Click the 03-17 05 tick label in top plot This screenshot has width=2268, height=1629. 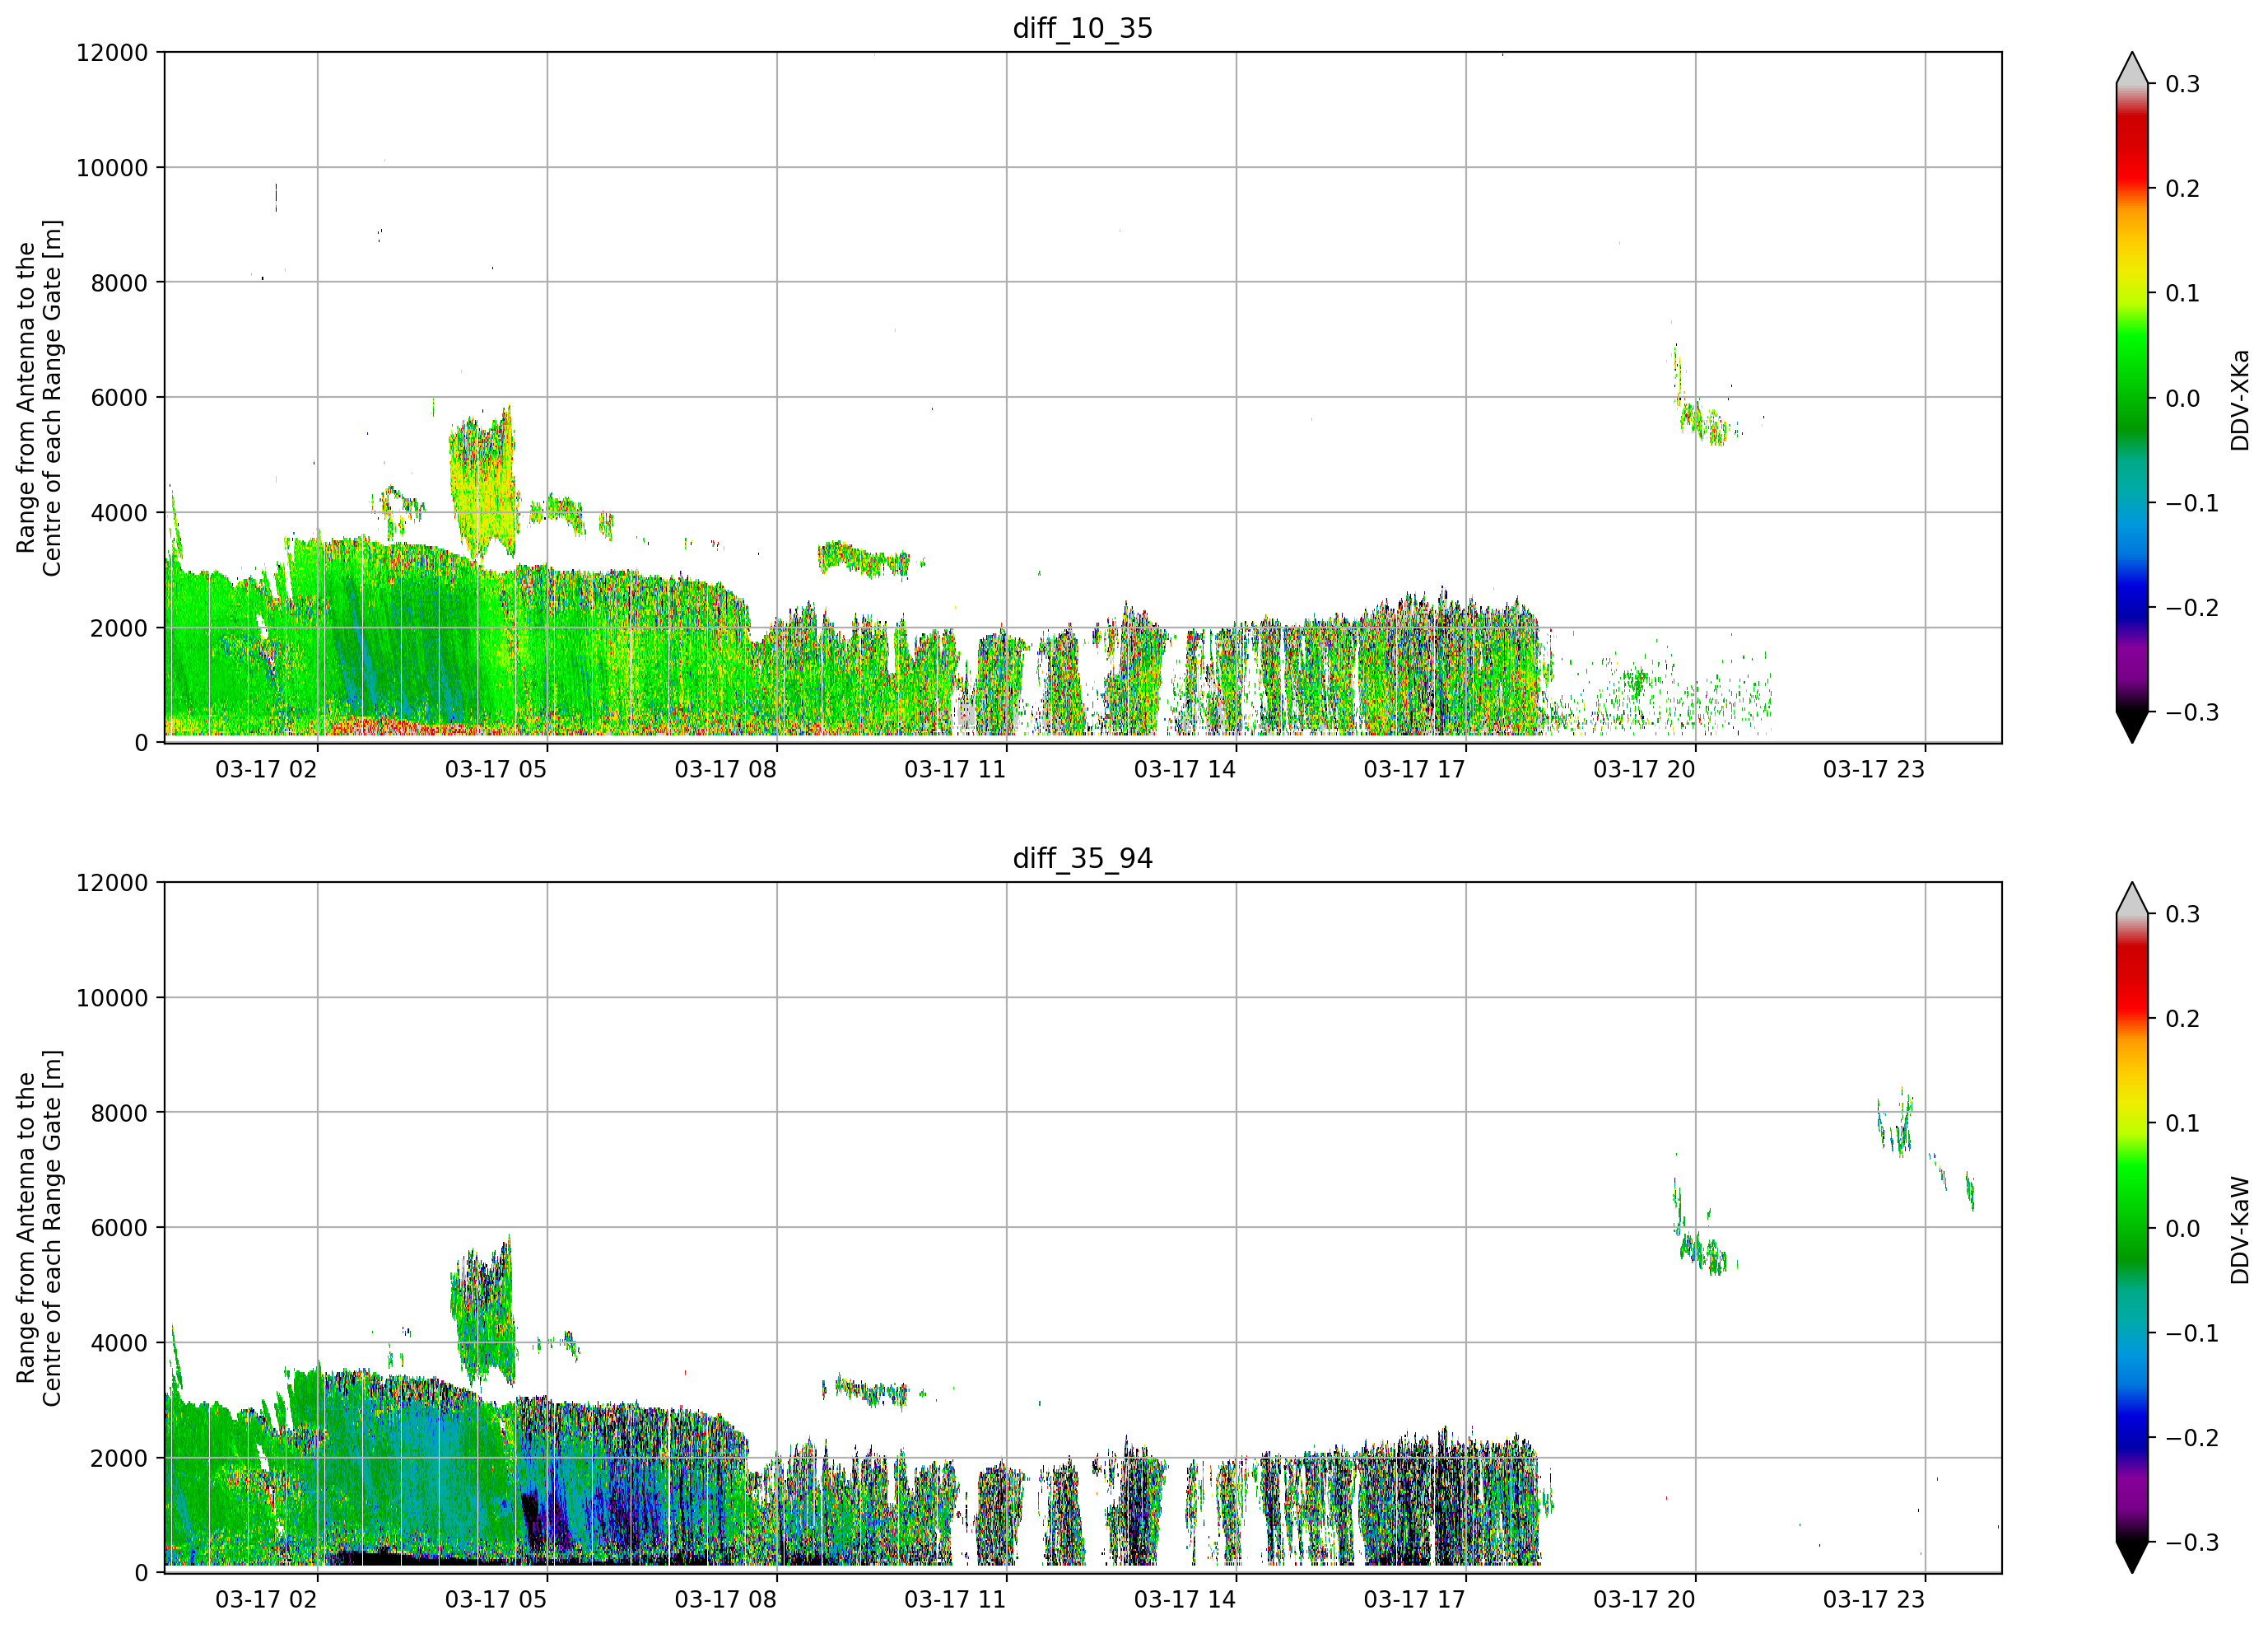[496, 769]
